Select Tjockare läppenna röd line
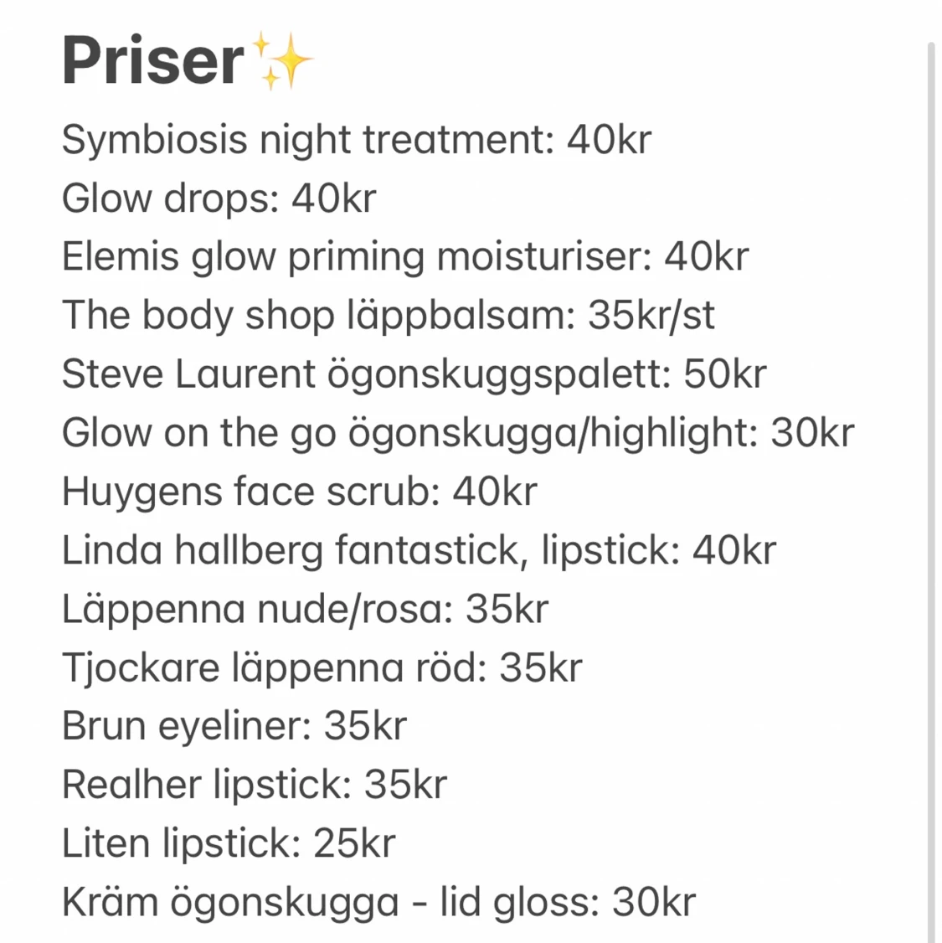The image size is (942, 943). (x=322, y=668)
